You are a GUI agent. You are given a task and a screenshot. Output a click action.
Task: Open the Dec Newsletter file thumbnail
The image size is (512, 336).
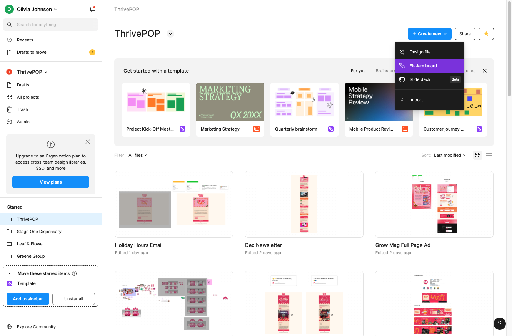(x=304, y=204)
